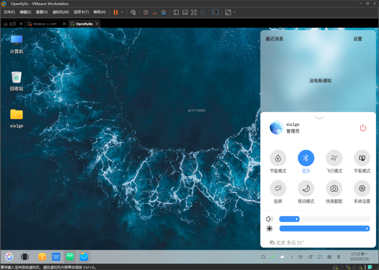
Task: Click the 投屏 screen cast icon
Action: (x=278, y=189)
